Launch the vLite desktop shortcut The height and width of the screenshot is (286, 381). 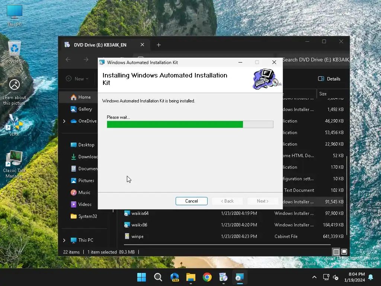pos(14,125)
